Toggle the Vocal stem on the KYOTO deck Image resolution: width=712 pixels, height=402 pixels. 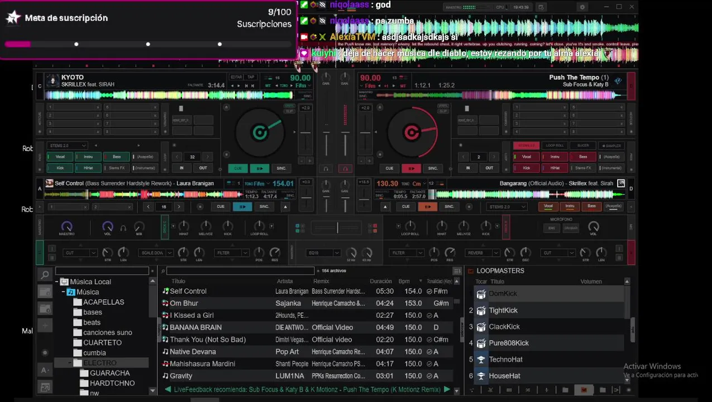click(x=59, y=157)
